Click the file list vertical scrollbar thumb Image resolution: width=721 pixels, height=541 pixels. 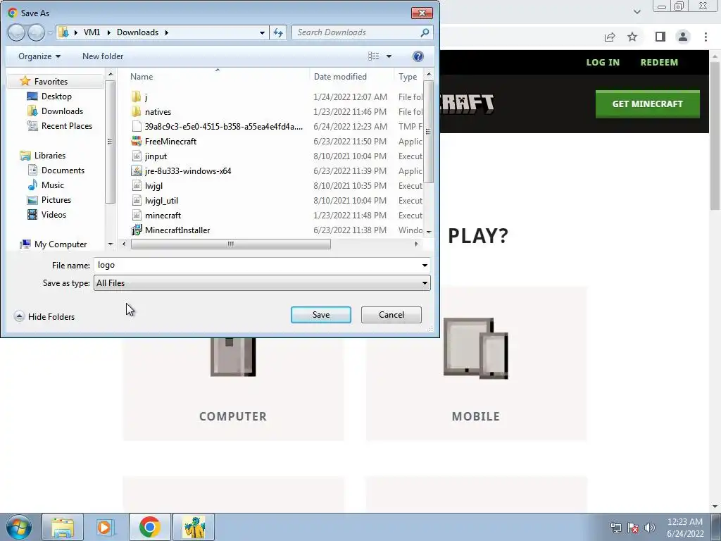(x=429, y=132)
